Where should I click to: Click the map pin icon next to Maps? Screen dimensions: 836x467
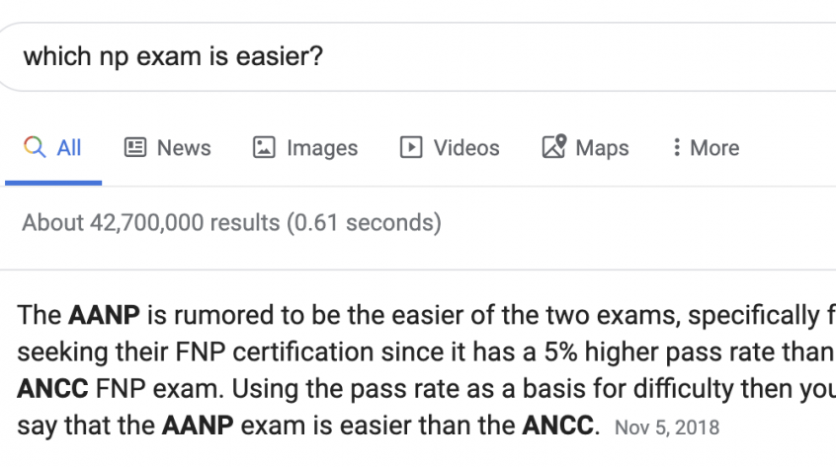[554, 146]
